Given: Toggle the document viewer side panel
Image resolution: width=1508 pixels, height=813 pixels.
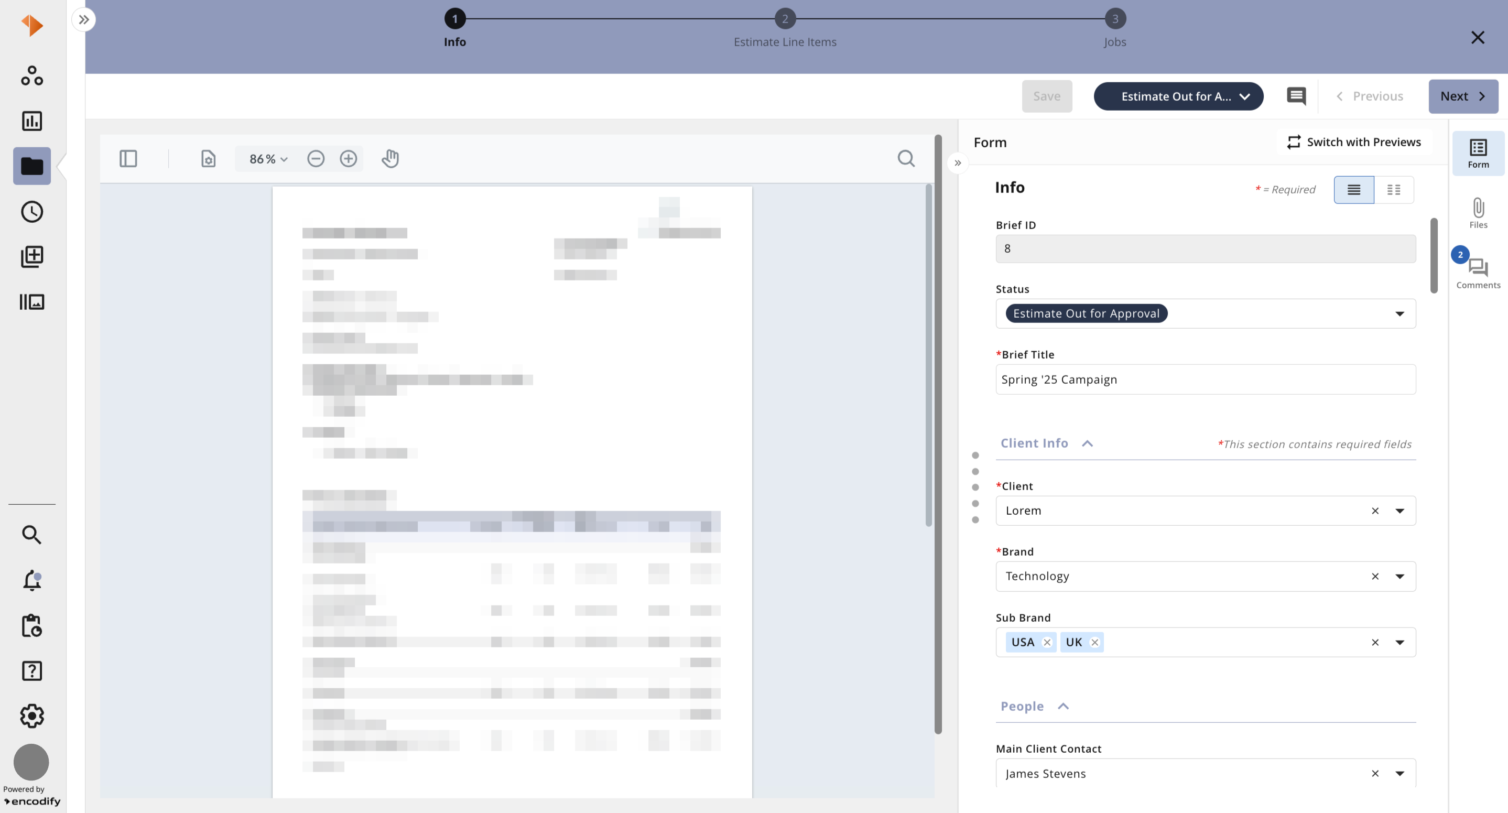Looking at the screenshot, I should coord(128,159).
